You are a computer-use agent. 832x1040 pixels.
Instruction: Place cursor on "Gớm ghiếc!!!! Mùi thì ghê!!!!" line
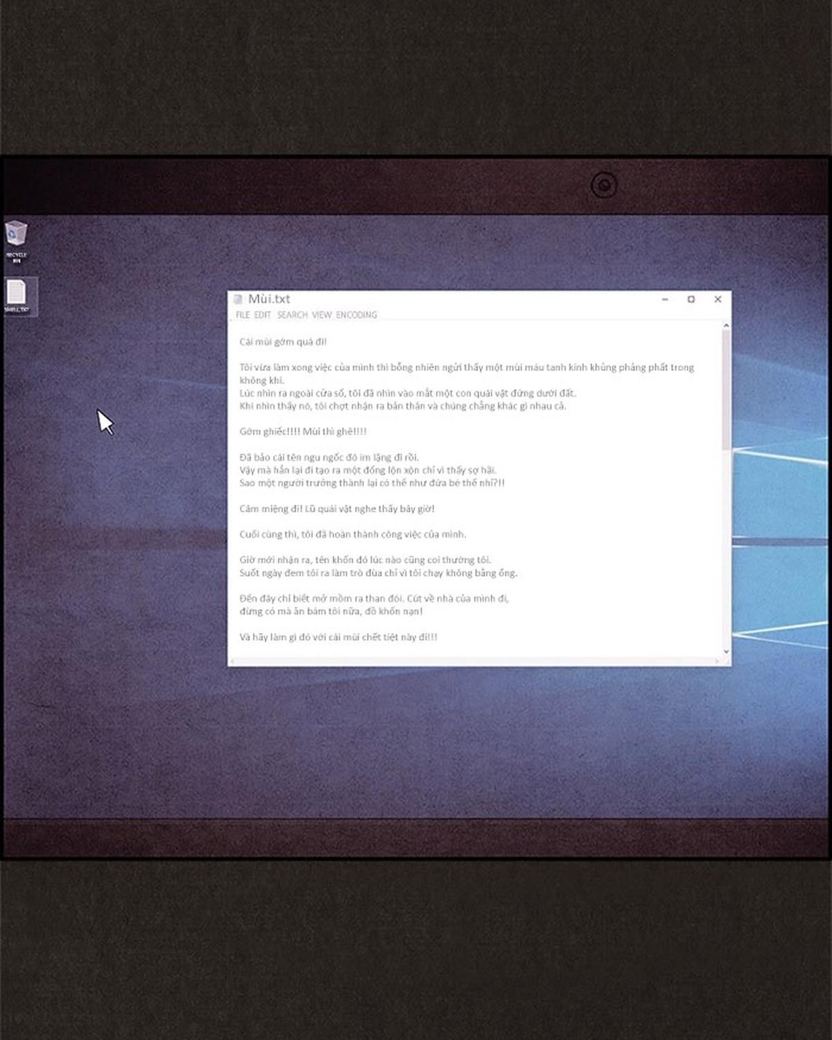303,432
